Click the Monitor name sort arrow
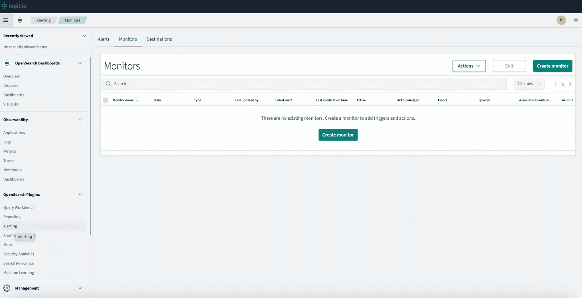582x298 pixels. click(x=137, y=100)
